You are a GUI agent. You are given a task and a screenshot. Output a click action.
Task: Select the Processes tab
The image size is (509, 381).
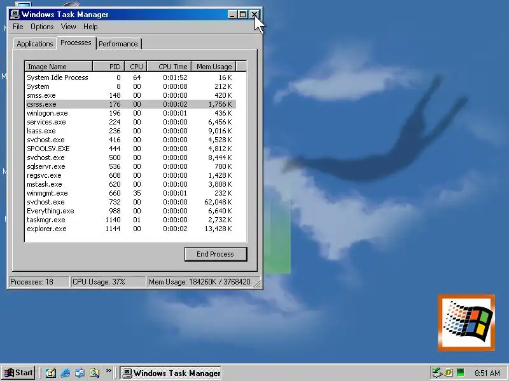click(76, 43)
